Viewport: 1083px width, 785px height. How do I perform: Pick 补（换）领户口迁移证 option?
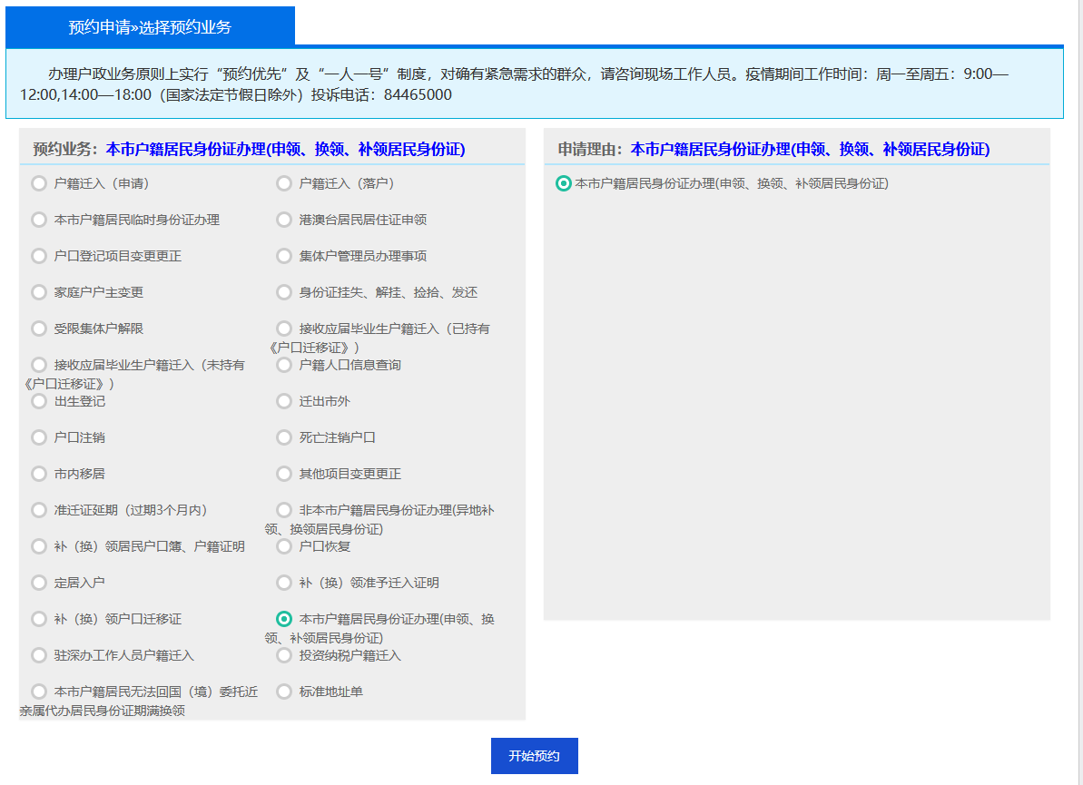coord(39,619)
